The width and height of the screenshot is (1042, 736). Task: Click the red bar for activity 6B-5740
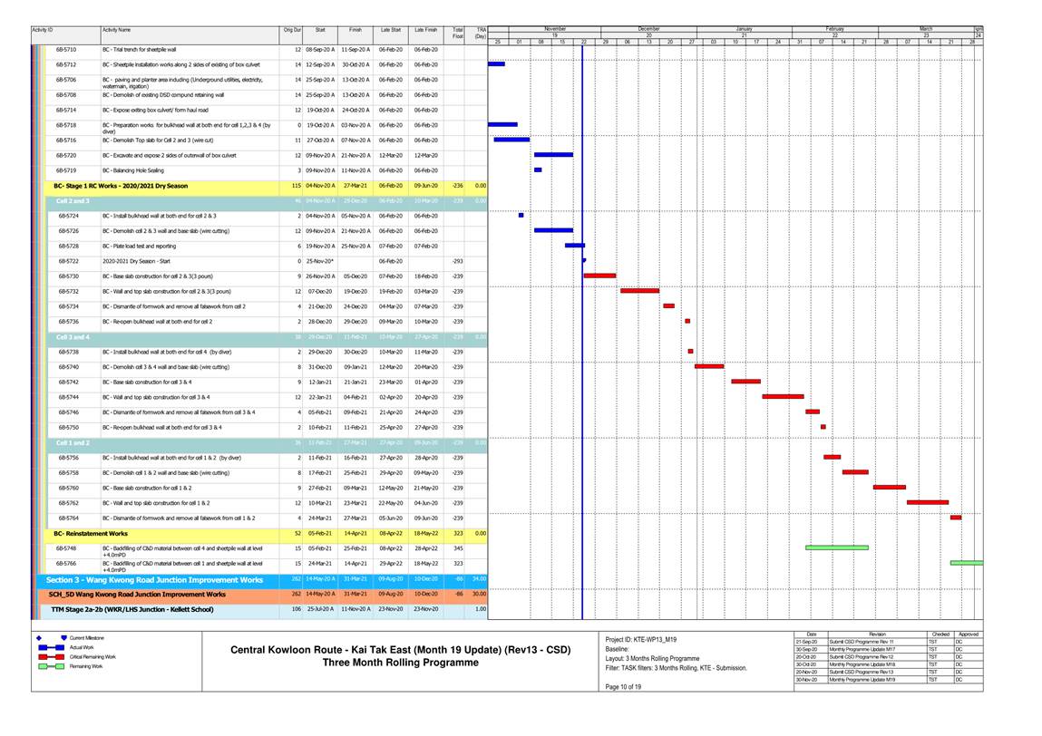(708, 366)
